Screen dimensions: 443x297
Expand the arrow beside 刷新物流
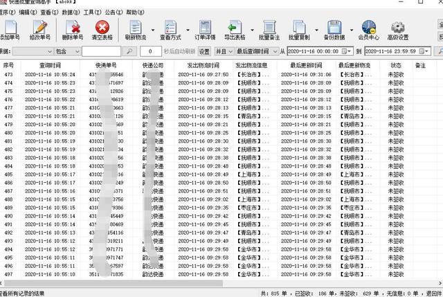tap(153, 30)
